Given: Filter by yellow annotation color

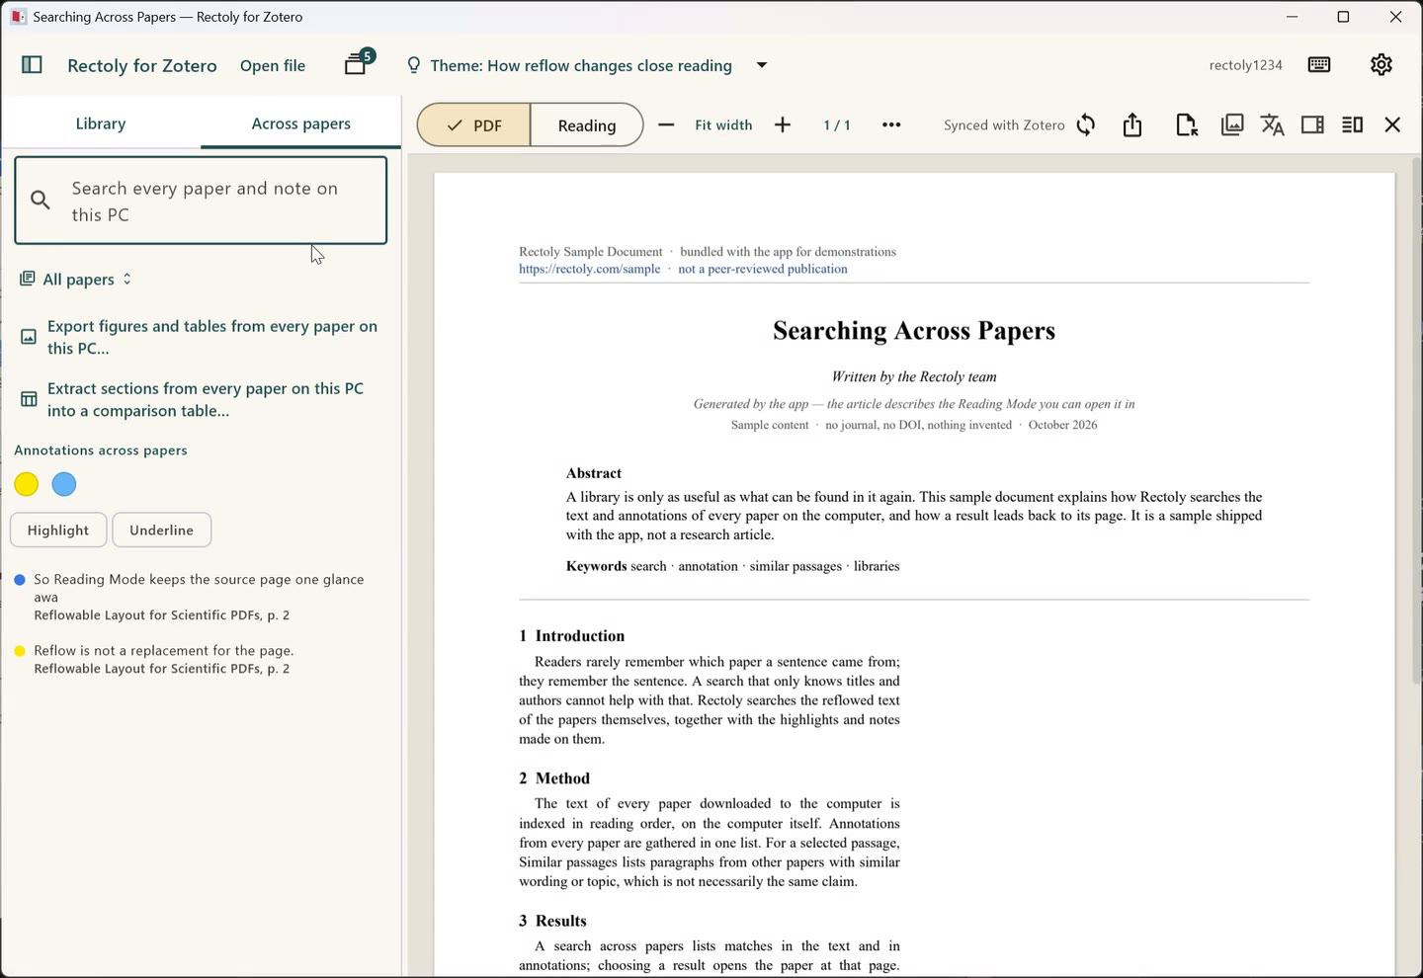Looking at the screenshot, I should (27, 485).
